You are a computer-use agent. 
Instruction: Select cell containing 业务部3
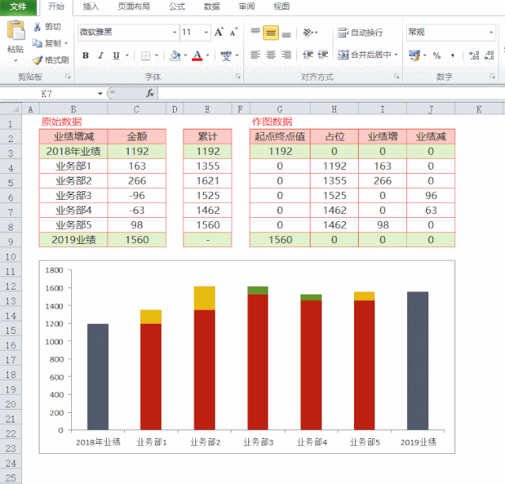73,195
